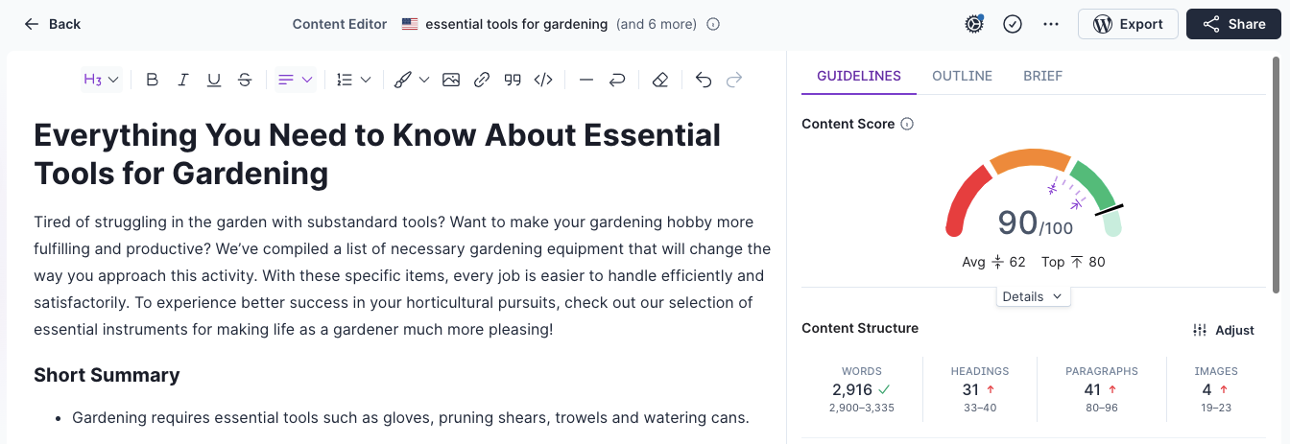This screenshot has height=444, width=1290.
Task: Switch to the Outline tab
Action: (962, 76)
